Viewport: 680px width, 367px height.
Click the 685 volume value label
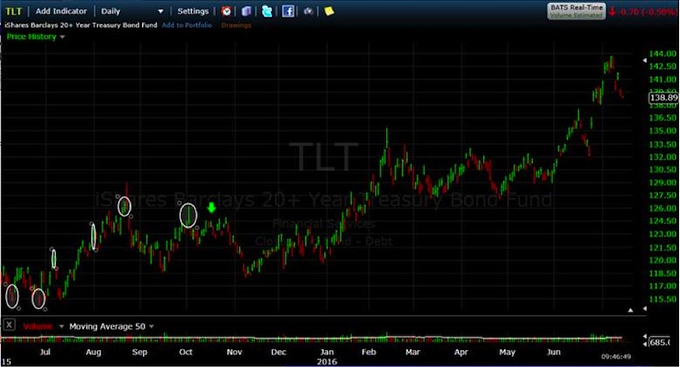click(660, 342)
